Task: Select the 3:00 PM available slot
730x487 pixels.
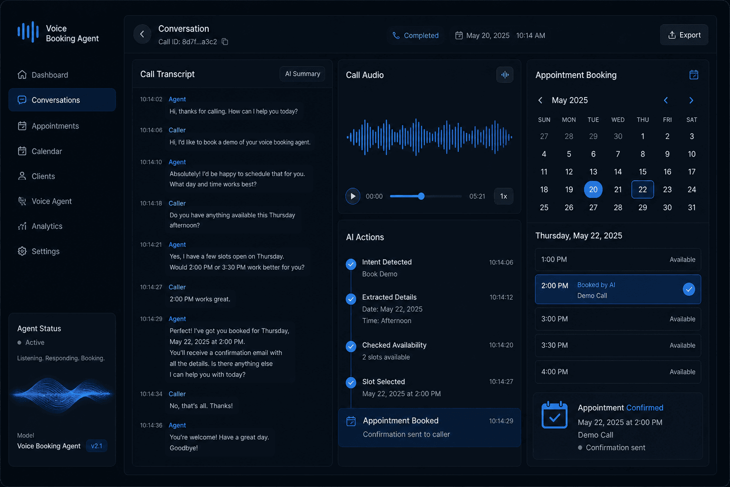Action: coord(618,319)
